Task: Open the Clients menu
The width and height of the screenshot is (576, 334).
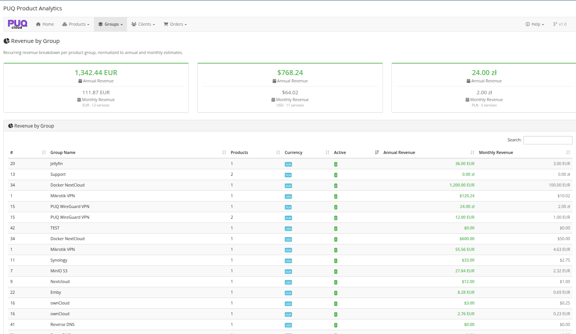Action: click(143, 24)
